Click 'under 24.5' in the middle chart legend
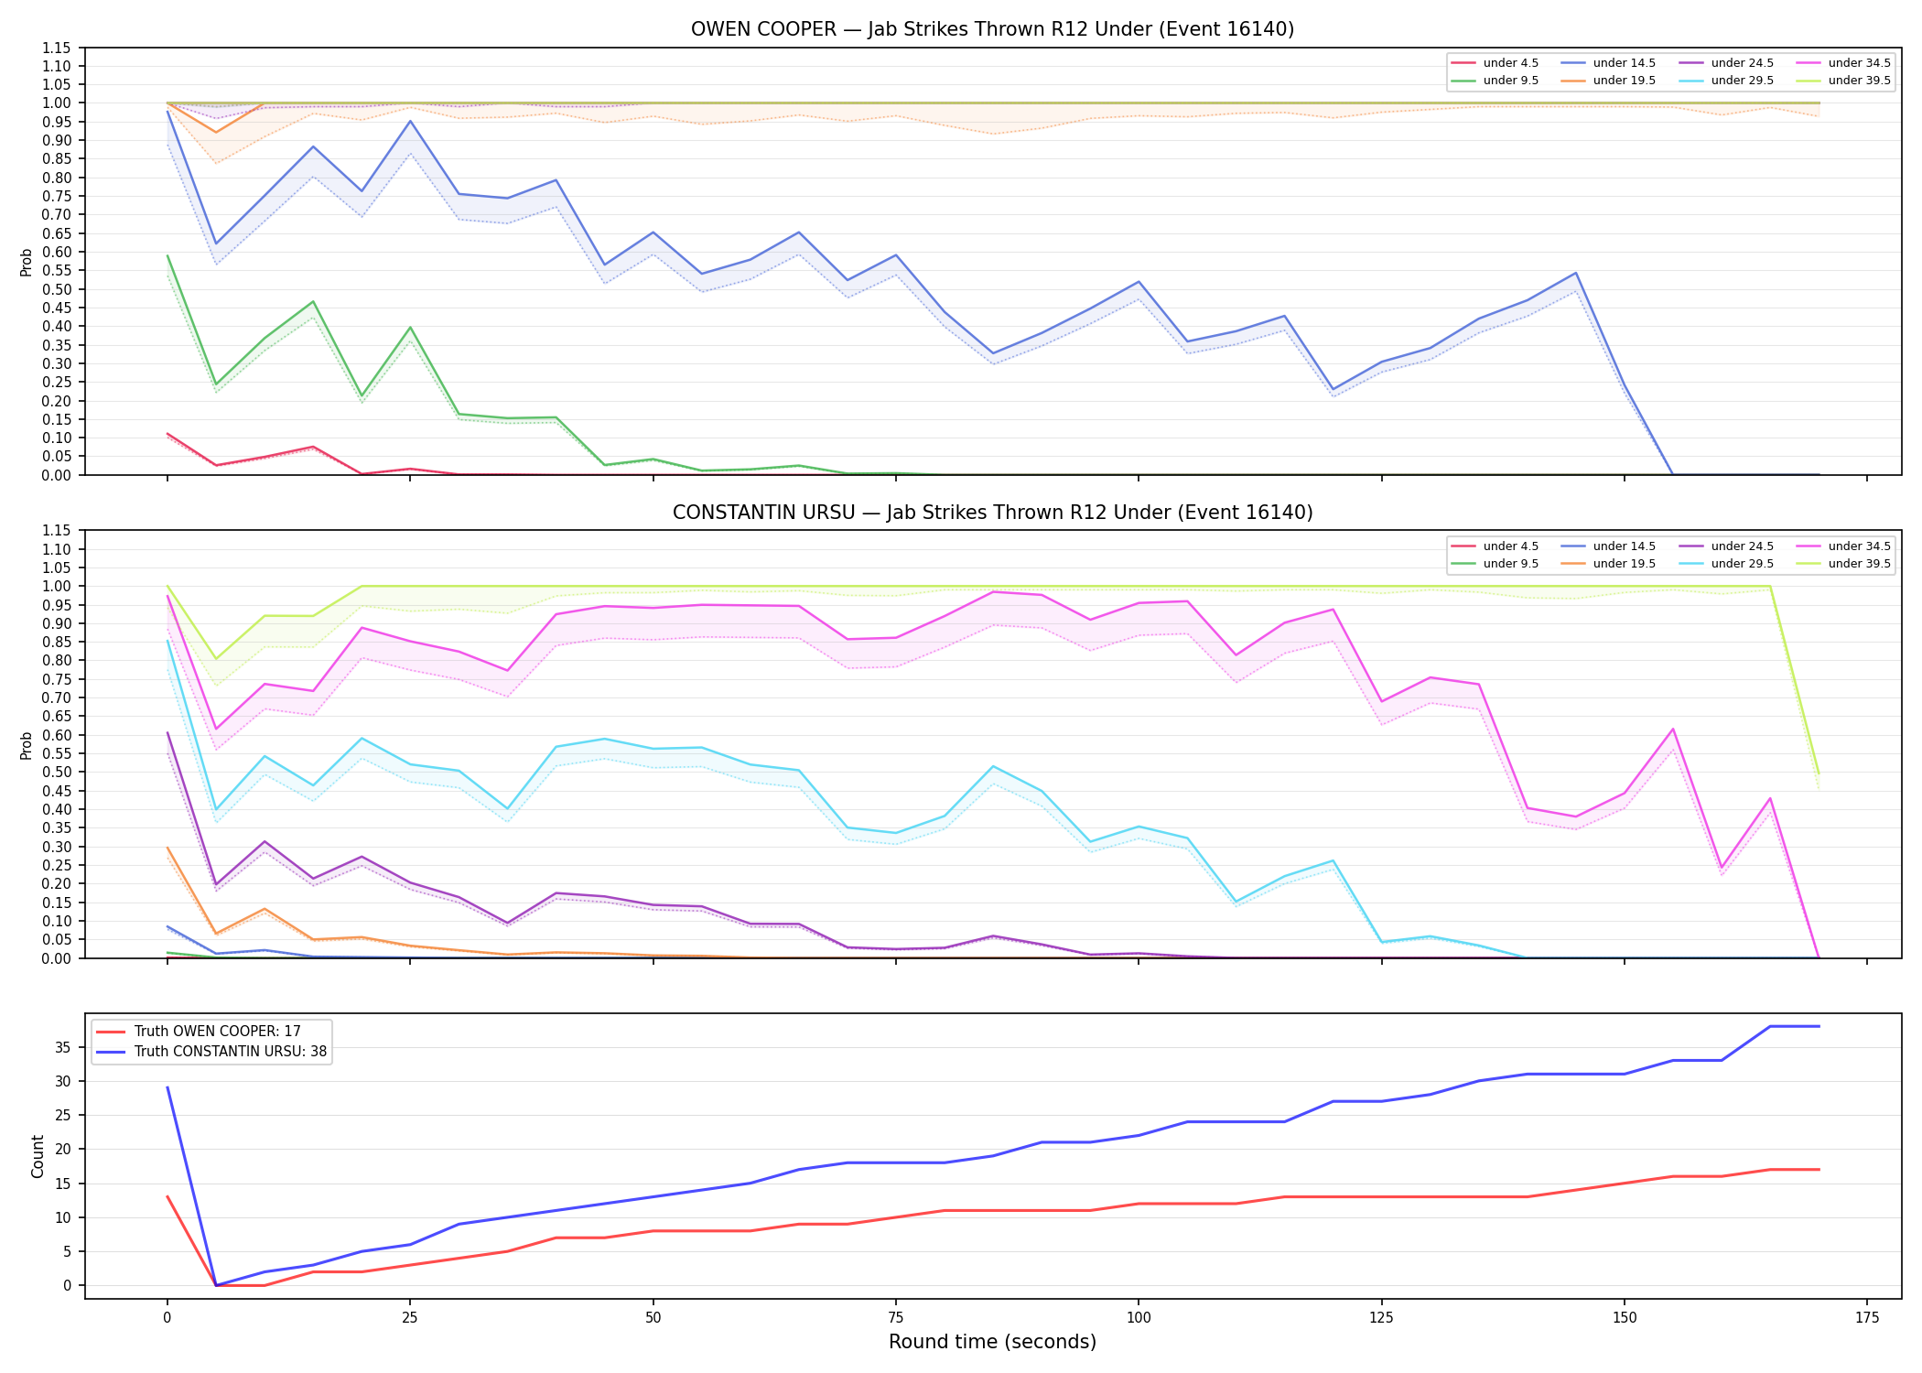This screenshot has width=1922, height=1373. 1742,546
